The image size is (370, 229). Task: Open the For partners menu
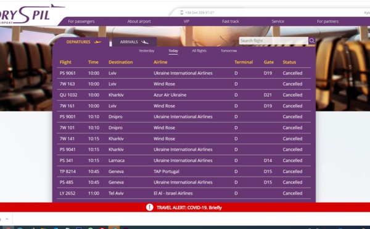pos(328,21)
